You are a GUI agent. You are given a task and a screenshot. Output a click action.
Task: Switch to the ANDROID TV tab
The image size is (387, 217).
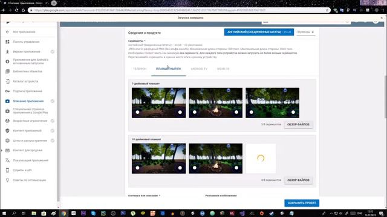click(x=199, y=69)
